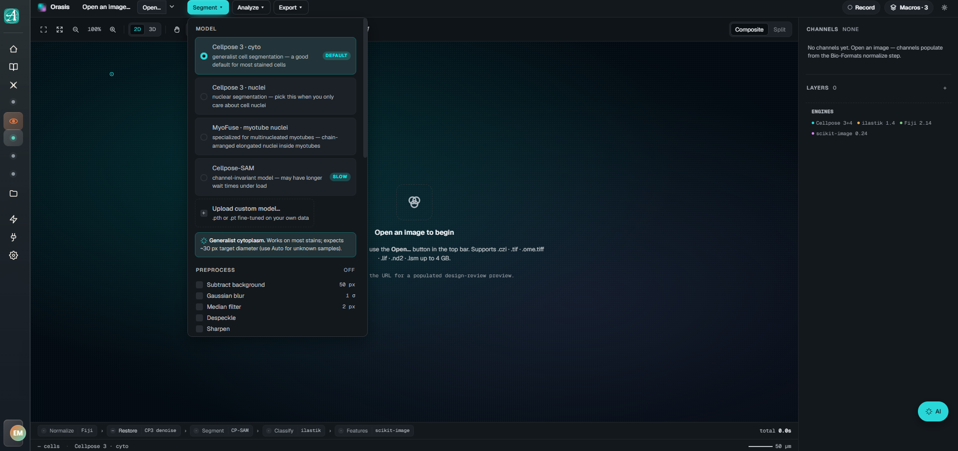Open settings gear in the left sidebar
The height and width of the screenshot is (451, 958).
pos(14,255)
